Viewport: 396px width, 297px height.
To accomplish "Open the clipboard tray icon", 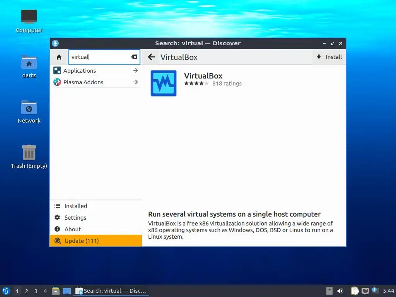I will [355, 291].
